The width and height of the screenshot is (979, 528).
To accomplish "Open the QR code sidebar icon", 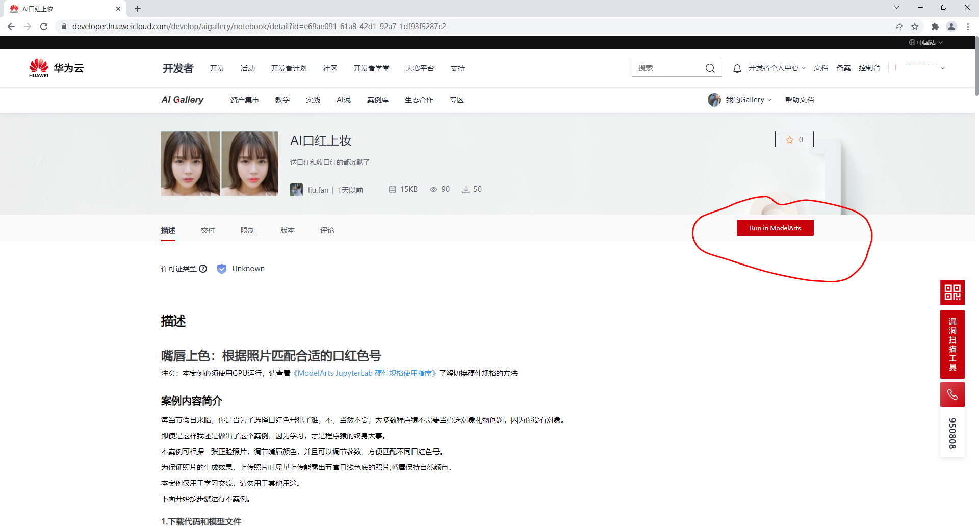I will click(951, 293).
